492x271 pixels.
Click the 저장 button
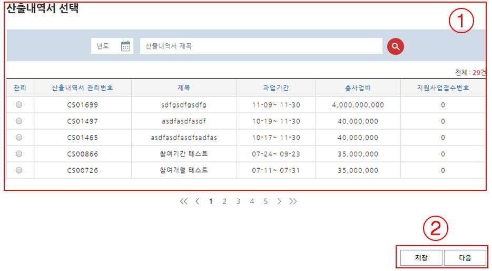pyautogui.click(x=421, y=258)
